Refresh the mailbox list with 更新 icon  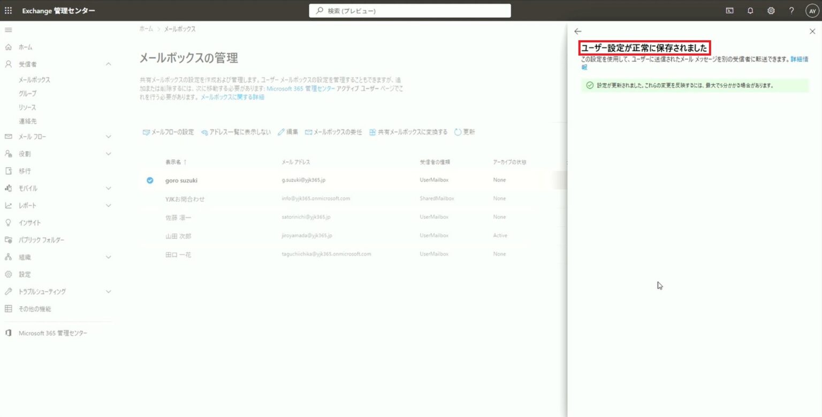tap(463, 132)
